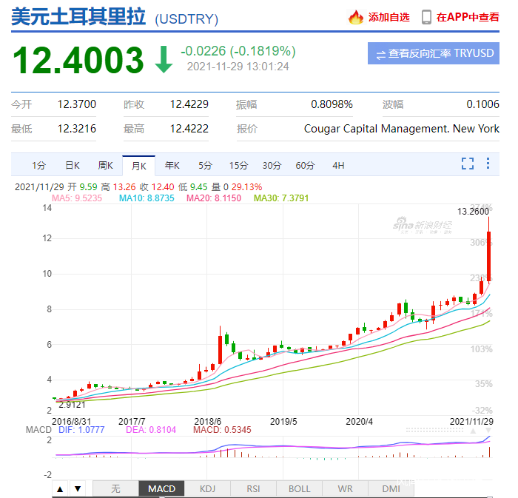Click the 2.9121 low price label
518x498 pixels.
coord(72,405)
